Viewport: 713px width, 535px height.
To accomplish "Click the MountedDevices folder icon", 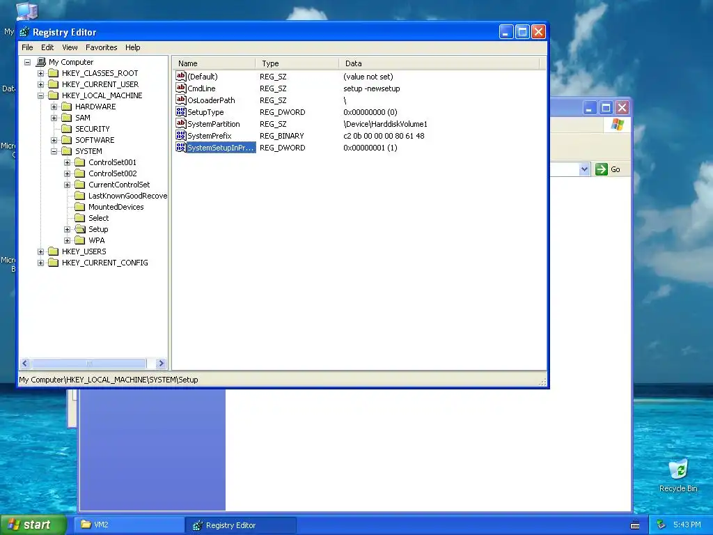I will pyautogui.click(x=80, y=207).
